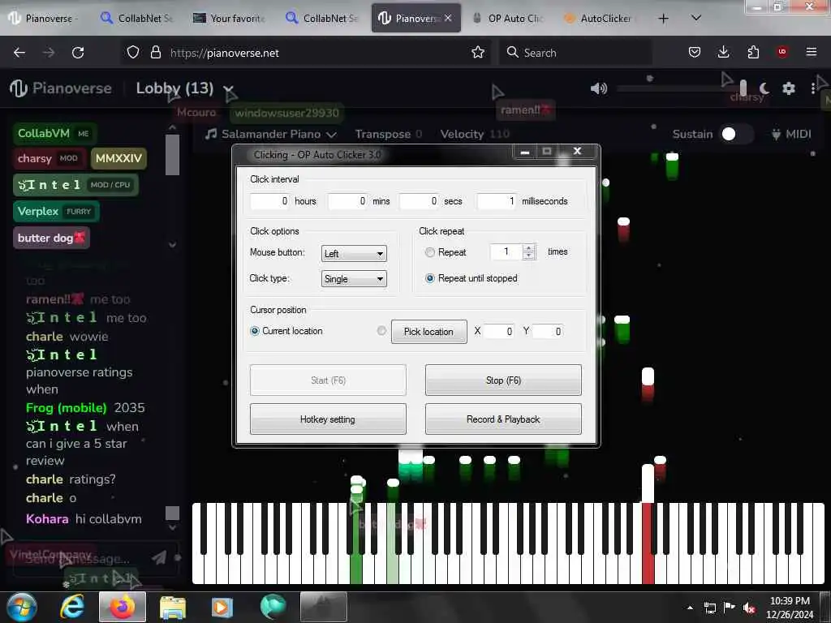The width and height of the screenshot is (831, 623).
Task: Click the Stop (F6) button
Action: click(503, 380)
